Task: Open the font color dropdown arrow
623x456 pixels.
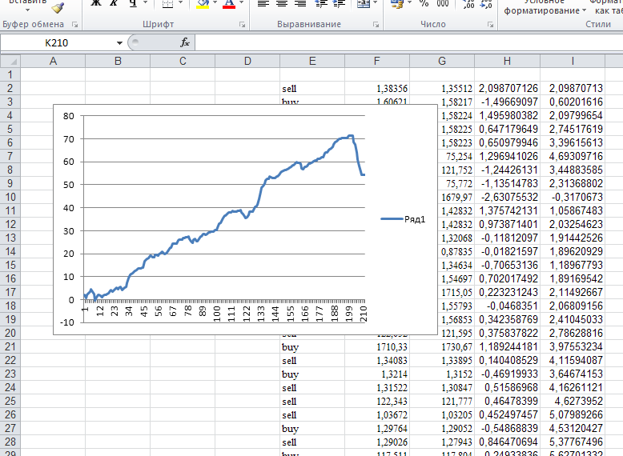Action: point(241,3)
